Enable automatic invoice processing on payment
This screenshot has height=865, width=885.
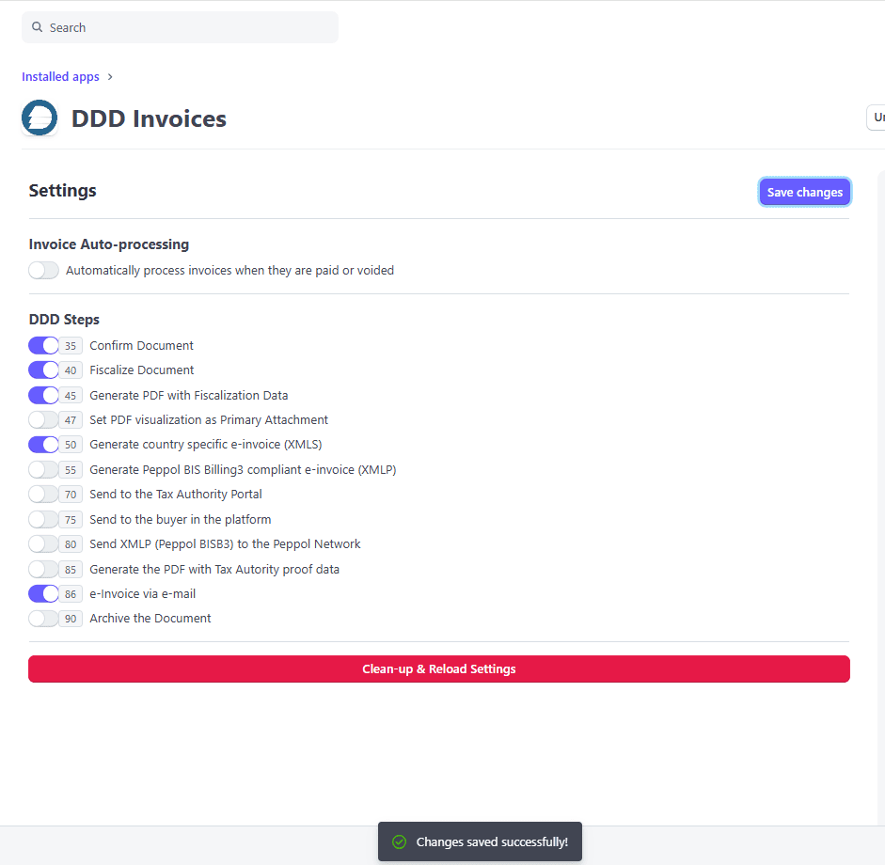click(x=43, y=270)
